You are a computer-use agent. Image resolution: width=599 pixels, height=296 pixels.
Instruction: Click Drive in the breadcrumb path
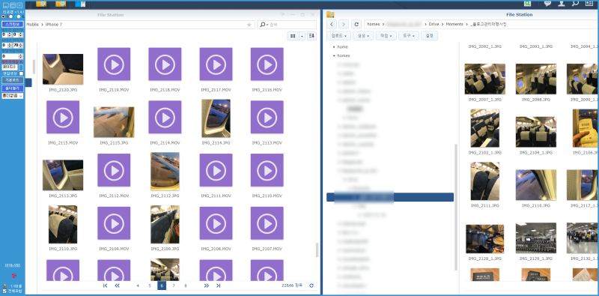(x=434, y=24)
